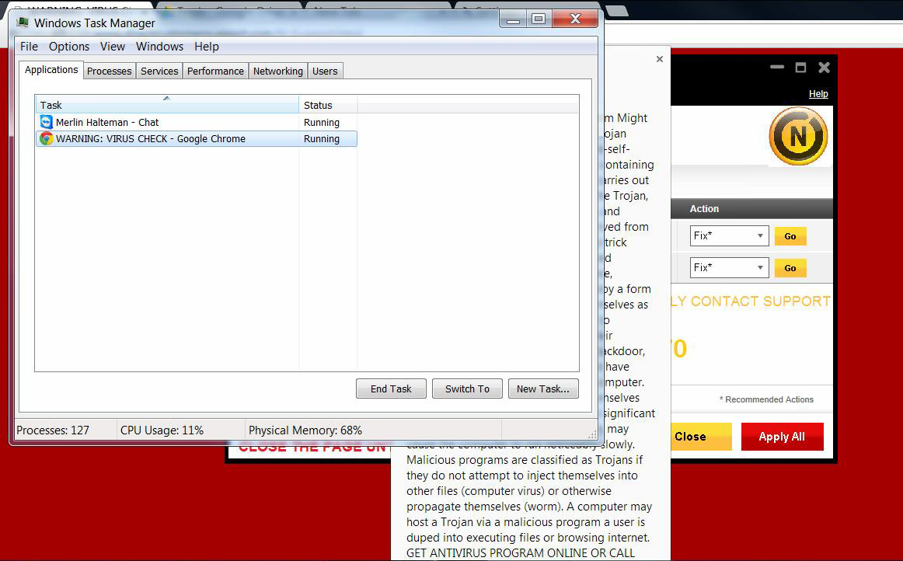Click the Recommended Actions note
903x561 pixels.
coord(766,399)
